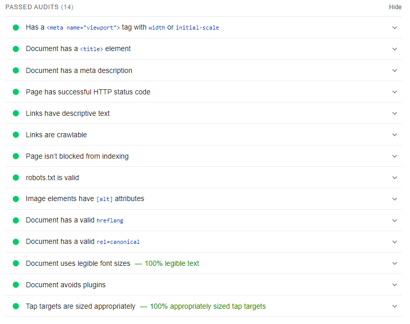Click green pass icon beside title element audit

tap(16, 49)
